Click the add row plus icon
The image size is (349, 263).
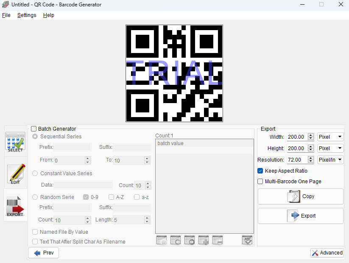pos(204,241)
